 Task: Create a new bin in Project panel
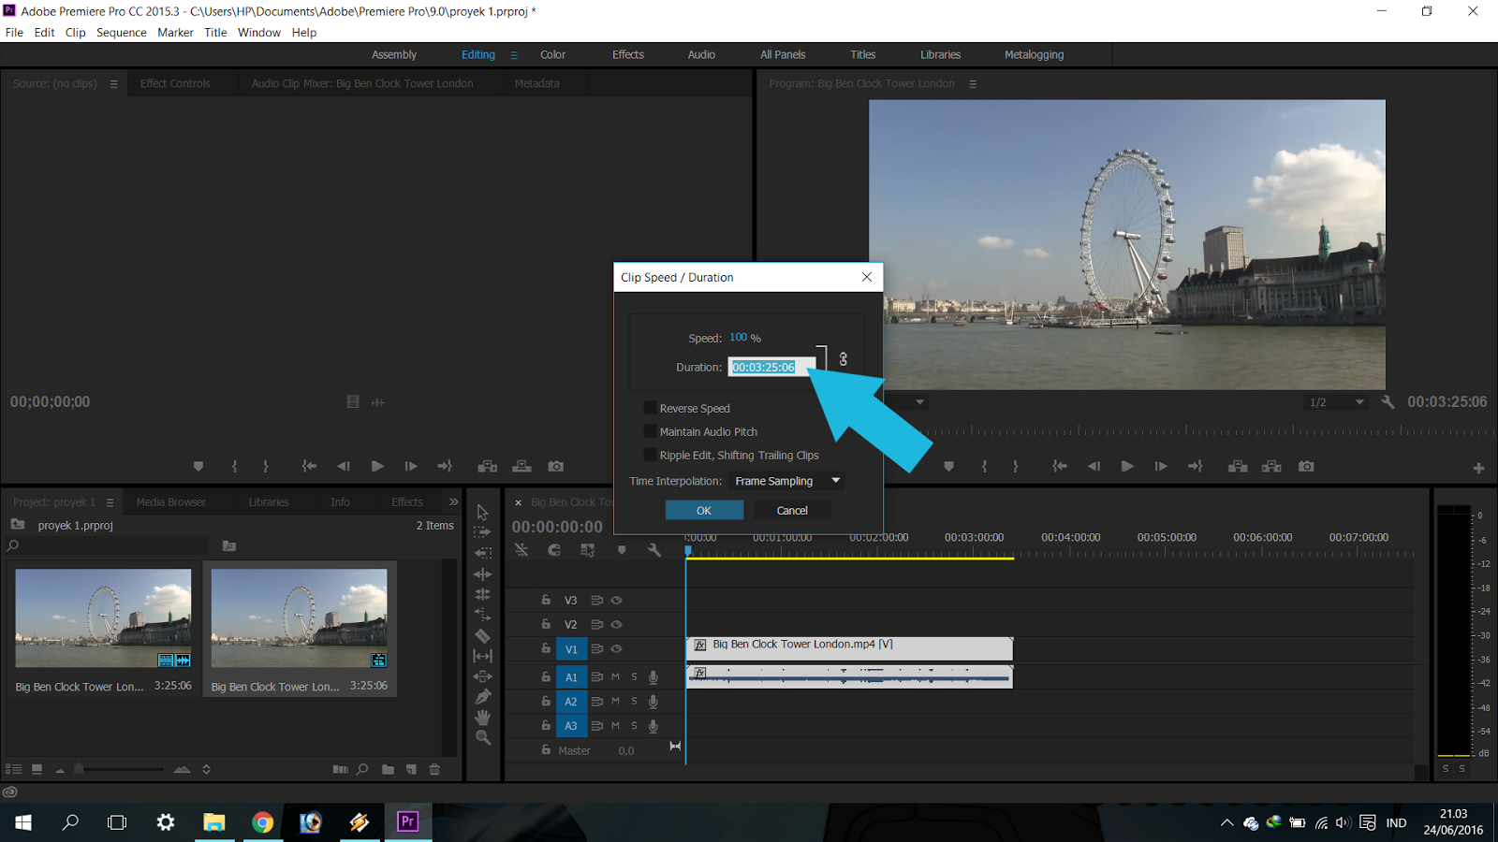[388, 769]
